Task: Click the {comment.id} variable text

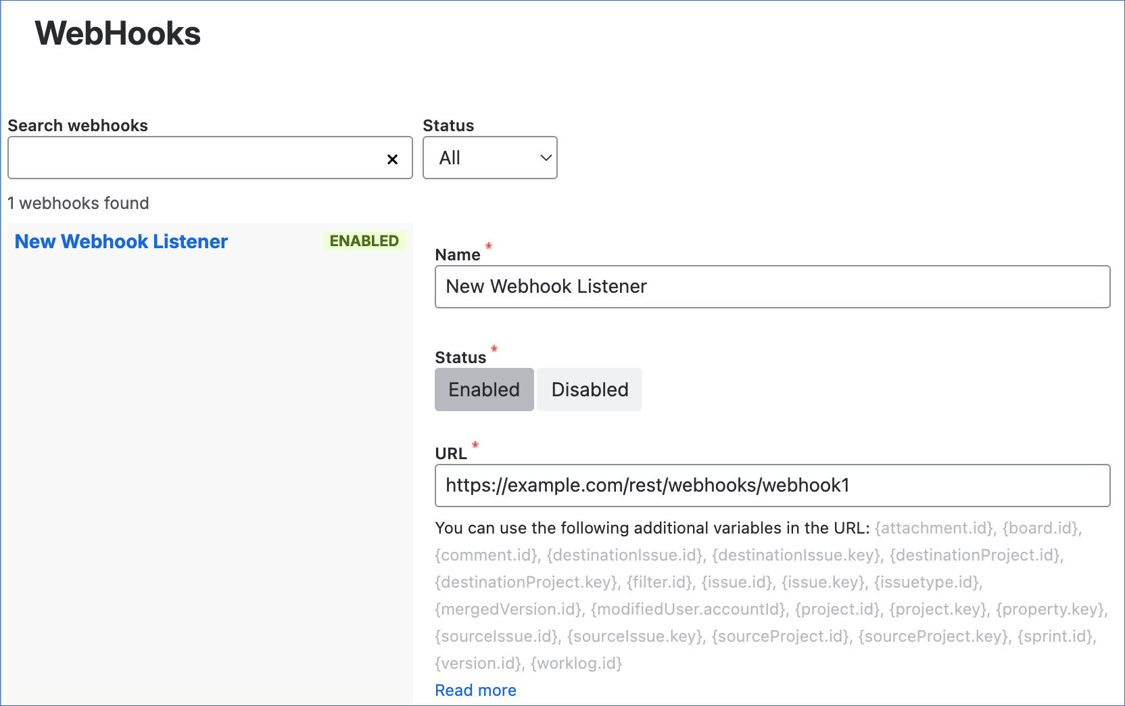Action: point(486,555)
